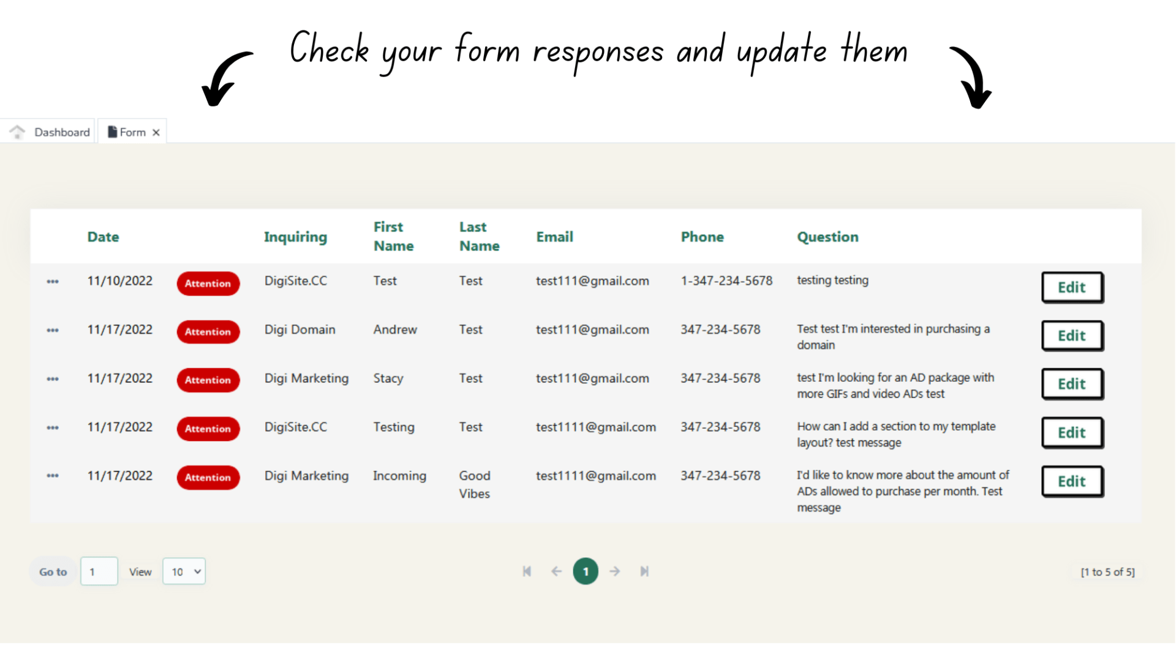Click first name Testing
The width and height of the screenshot is (1176, 646).
394,427
